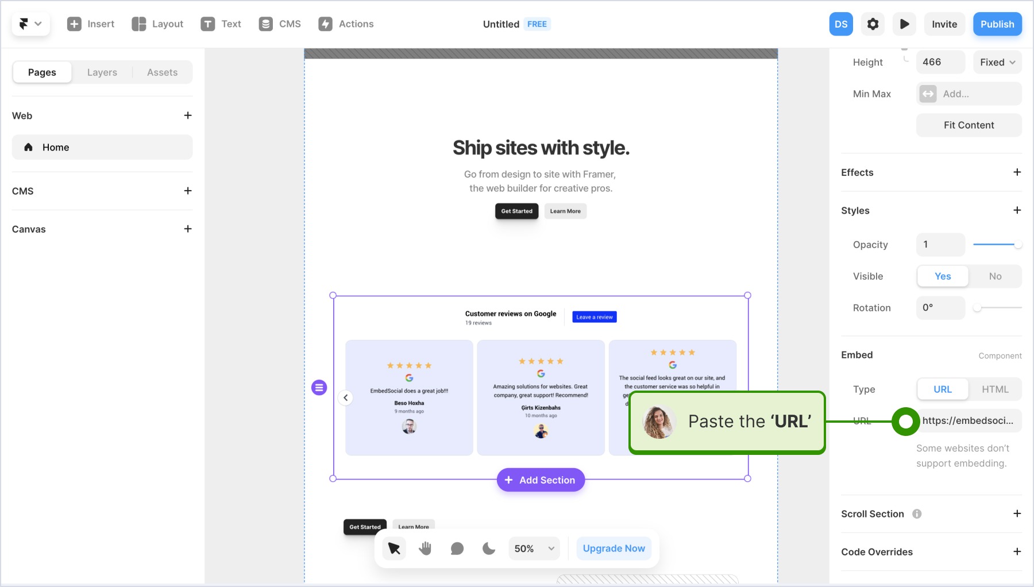Select the comment tool

(x=457, y=549)
